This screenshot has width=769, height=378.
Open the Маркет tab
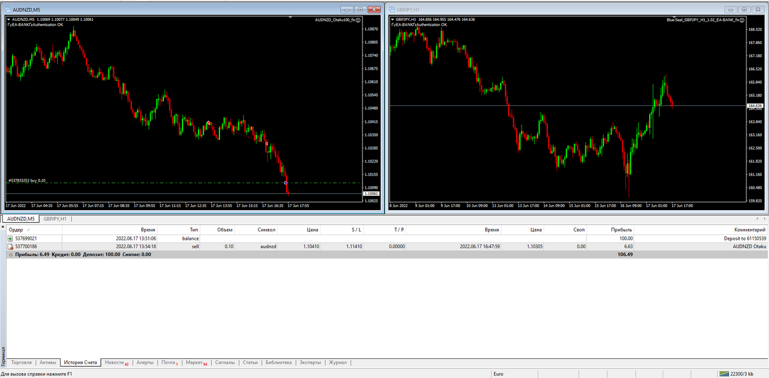point(196,362)
